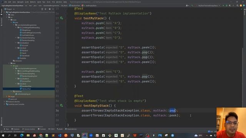The image size is (246, 138).
Task: Open the Build tool window tab
Action: tap(60, 129)
